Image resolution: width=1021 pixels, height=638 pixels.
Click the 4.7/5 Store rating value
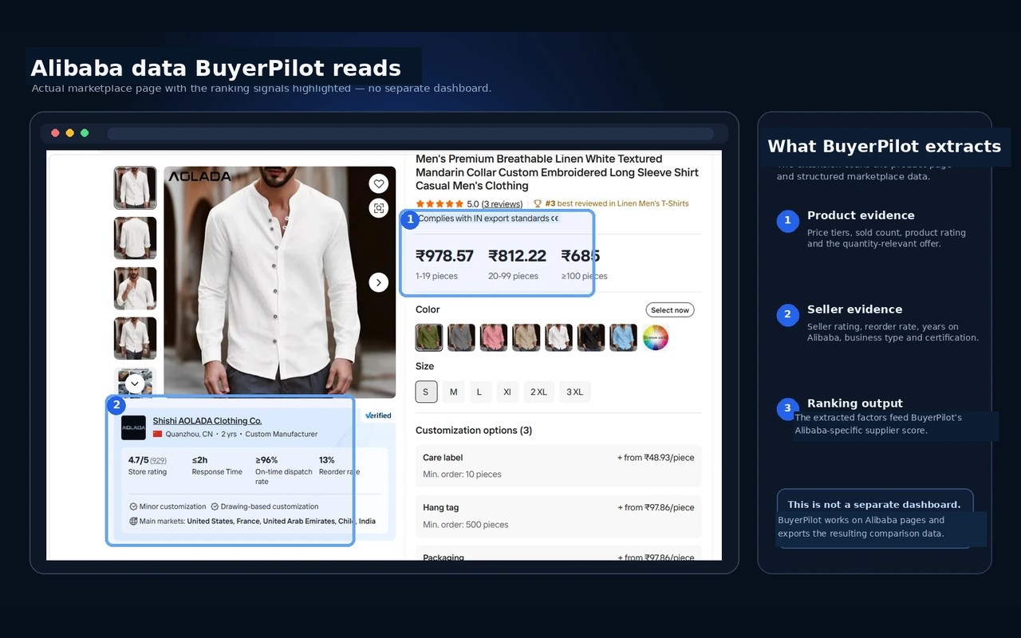[139, 460]
